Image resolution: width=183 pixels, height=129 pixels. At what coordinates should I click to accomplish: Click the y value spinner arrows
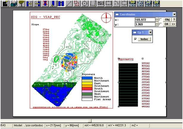pyautogui.click(x=157, y=24)
